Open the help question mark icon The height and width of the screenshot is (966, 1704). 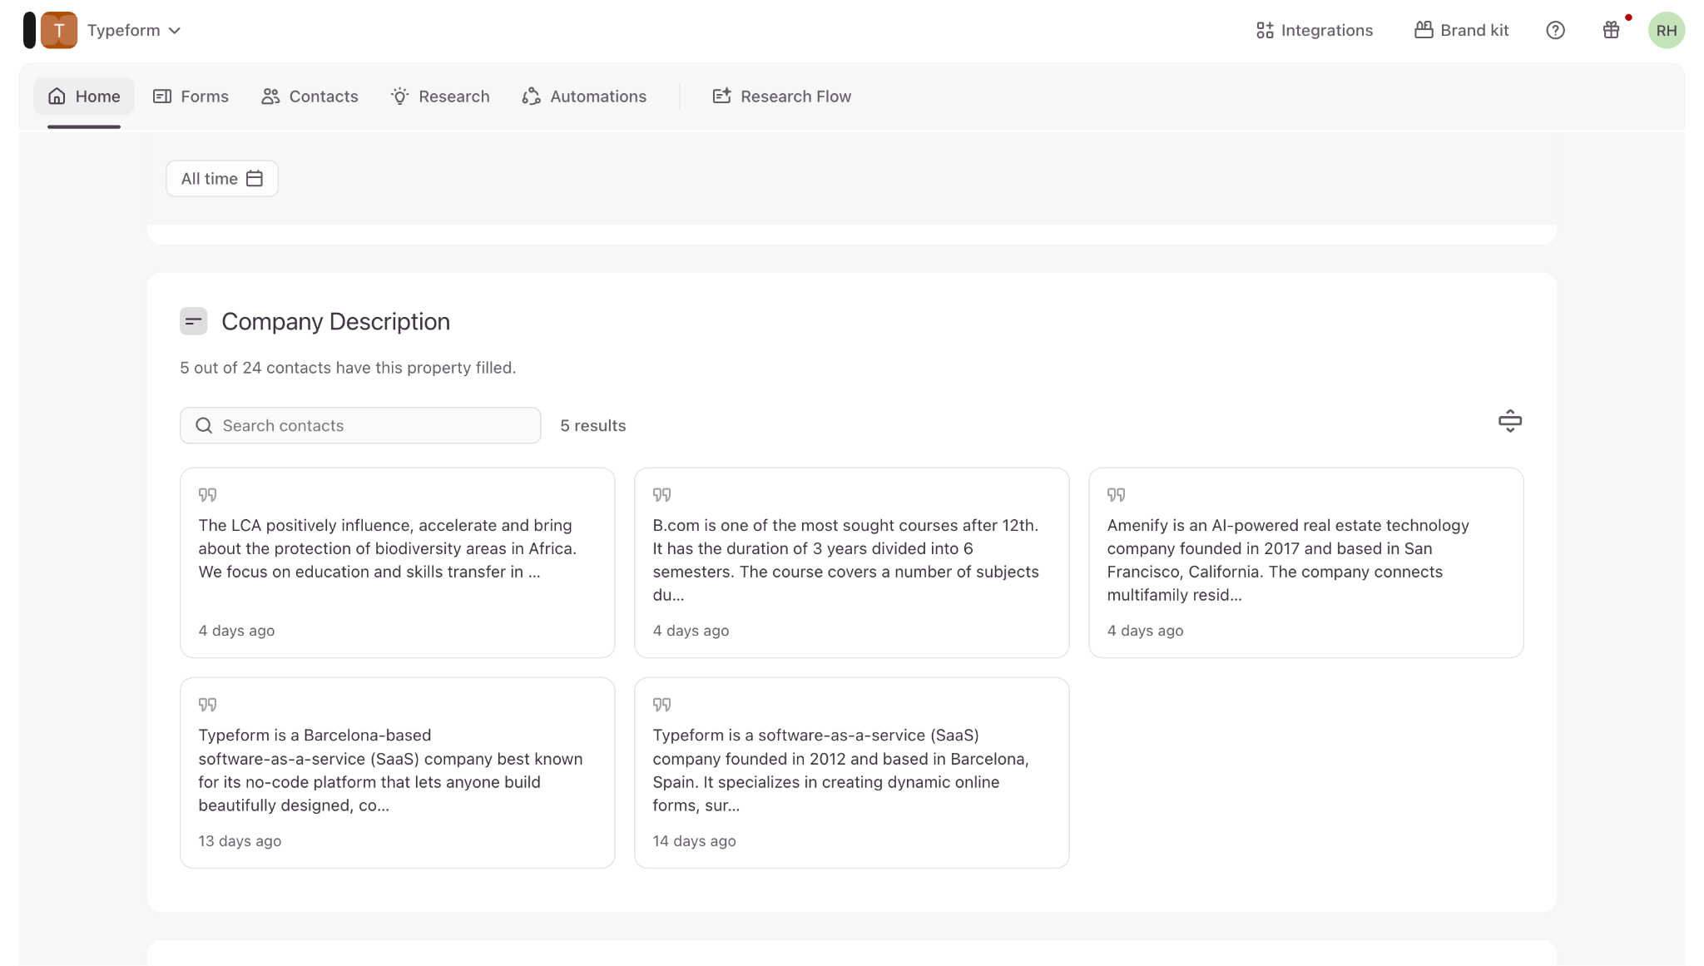1555,30
